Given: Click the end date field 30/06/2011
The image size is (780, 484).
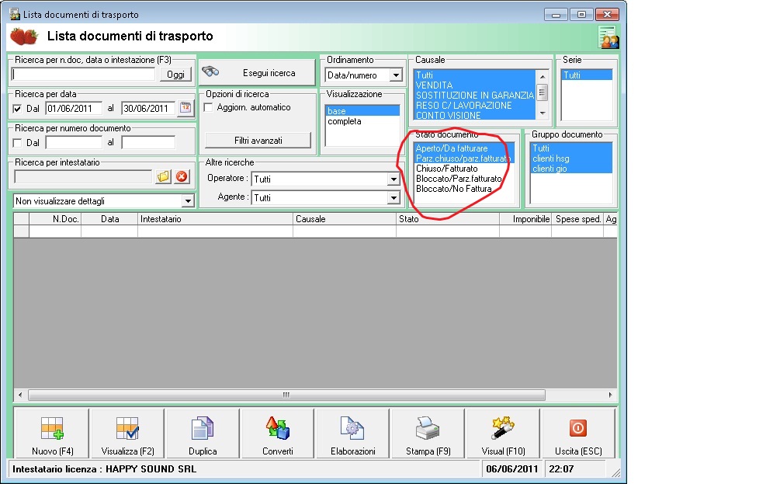Looking at the screenshot, I should click(x=149, y=108).
